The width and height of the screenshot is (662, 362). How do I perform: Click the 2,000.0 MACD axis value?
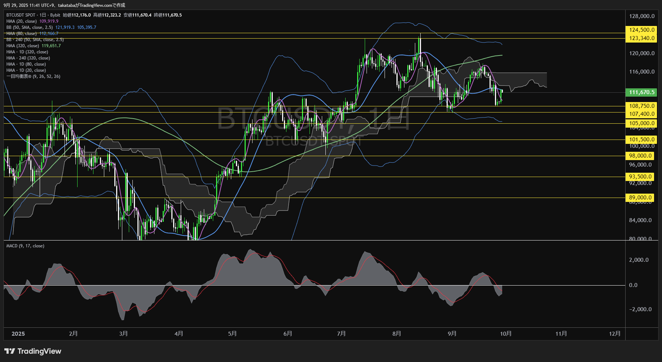639,260
